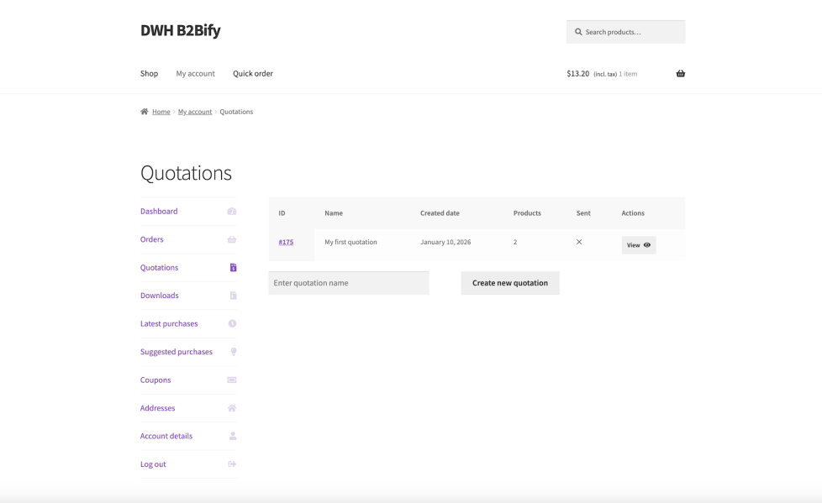Click the Orders basket icon in sidebar
The width and height of the screenshot is (822, 503).
(x=232, y=239)
